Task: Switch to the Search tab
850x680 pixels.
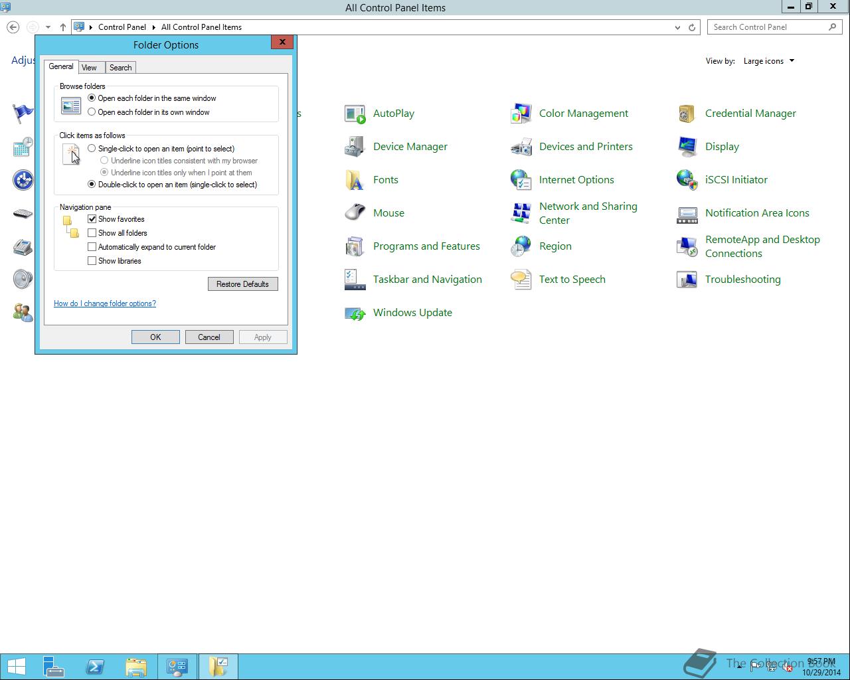Action: tap(120, 68)
